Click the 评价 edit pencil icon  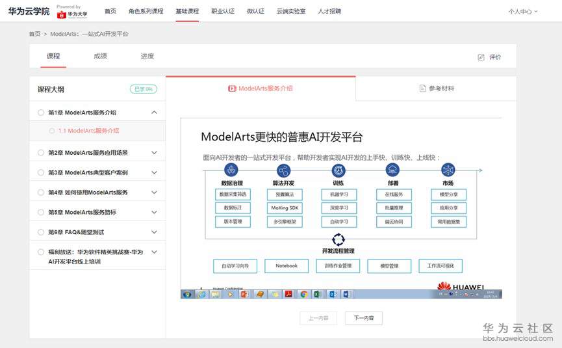pos(481,57)
